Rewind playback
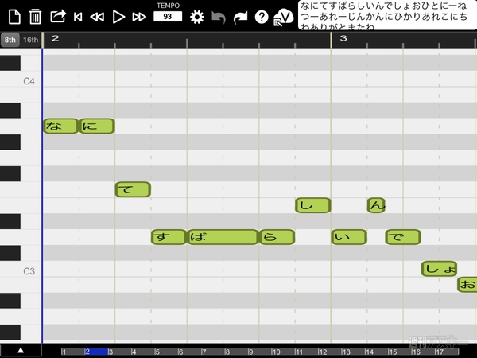The image size is (477, 358). coord(97,17)
